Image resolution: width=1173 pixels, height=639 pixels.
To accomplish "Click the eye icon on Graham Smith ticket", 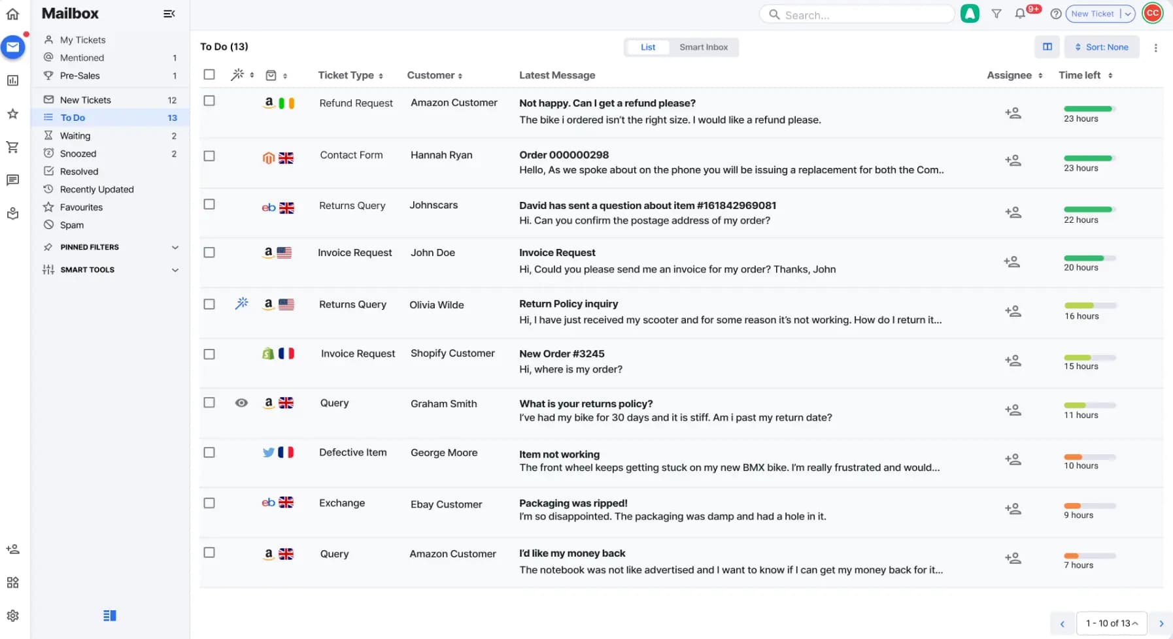I will [x=241, y=403].
